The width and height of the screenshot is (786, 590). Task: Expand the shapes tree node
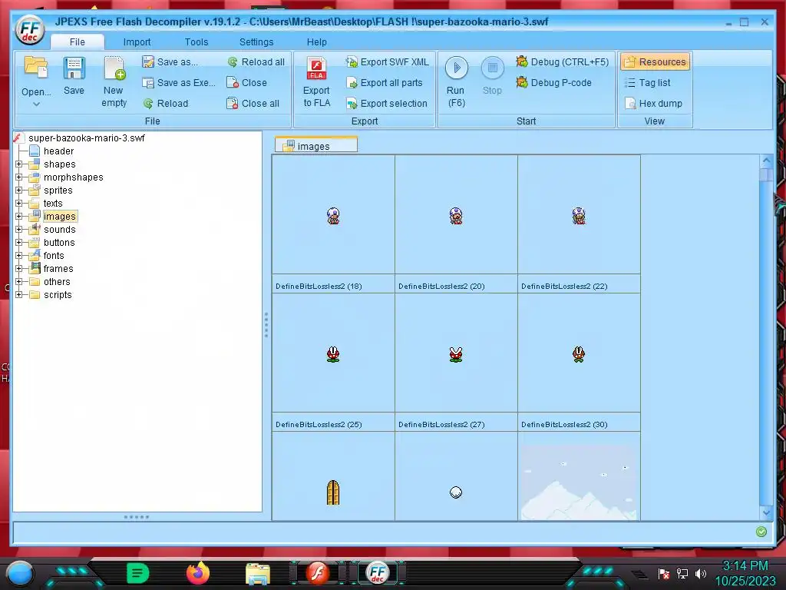coord(19,164)
